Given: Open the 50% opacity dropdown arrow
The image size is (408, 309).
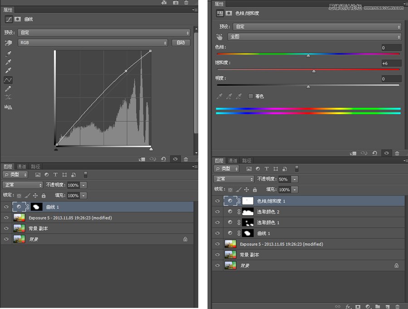Looking at the screenshot, I should pos(295,180).
